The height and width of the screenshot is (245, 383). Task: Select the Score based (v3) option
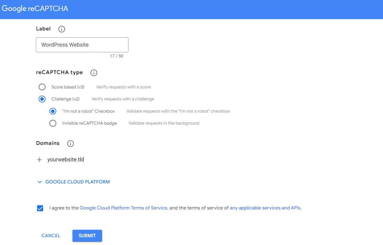coord(42,87)
